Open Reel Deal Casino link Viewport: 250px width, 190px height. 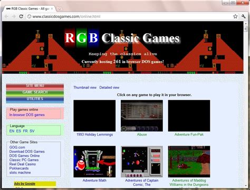23,164
